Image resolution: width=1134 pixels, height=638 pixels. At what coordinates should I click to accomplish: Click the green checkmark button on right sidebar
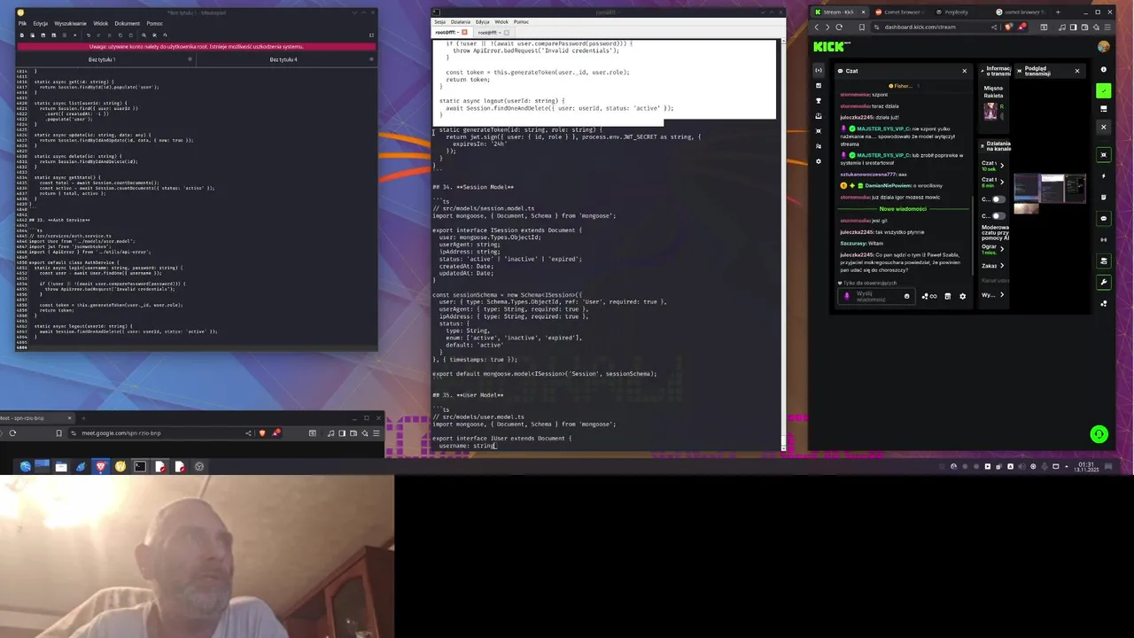click(1103, 90)
